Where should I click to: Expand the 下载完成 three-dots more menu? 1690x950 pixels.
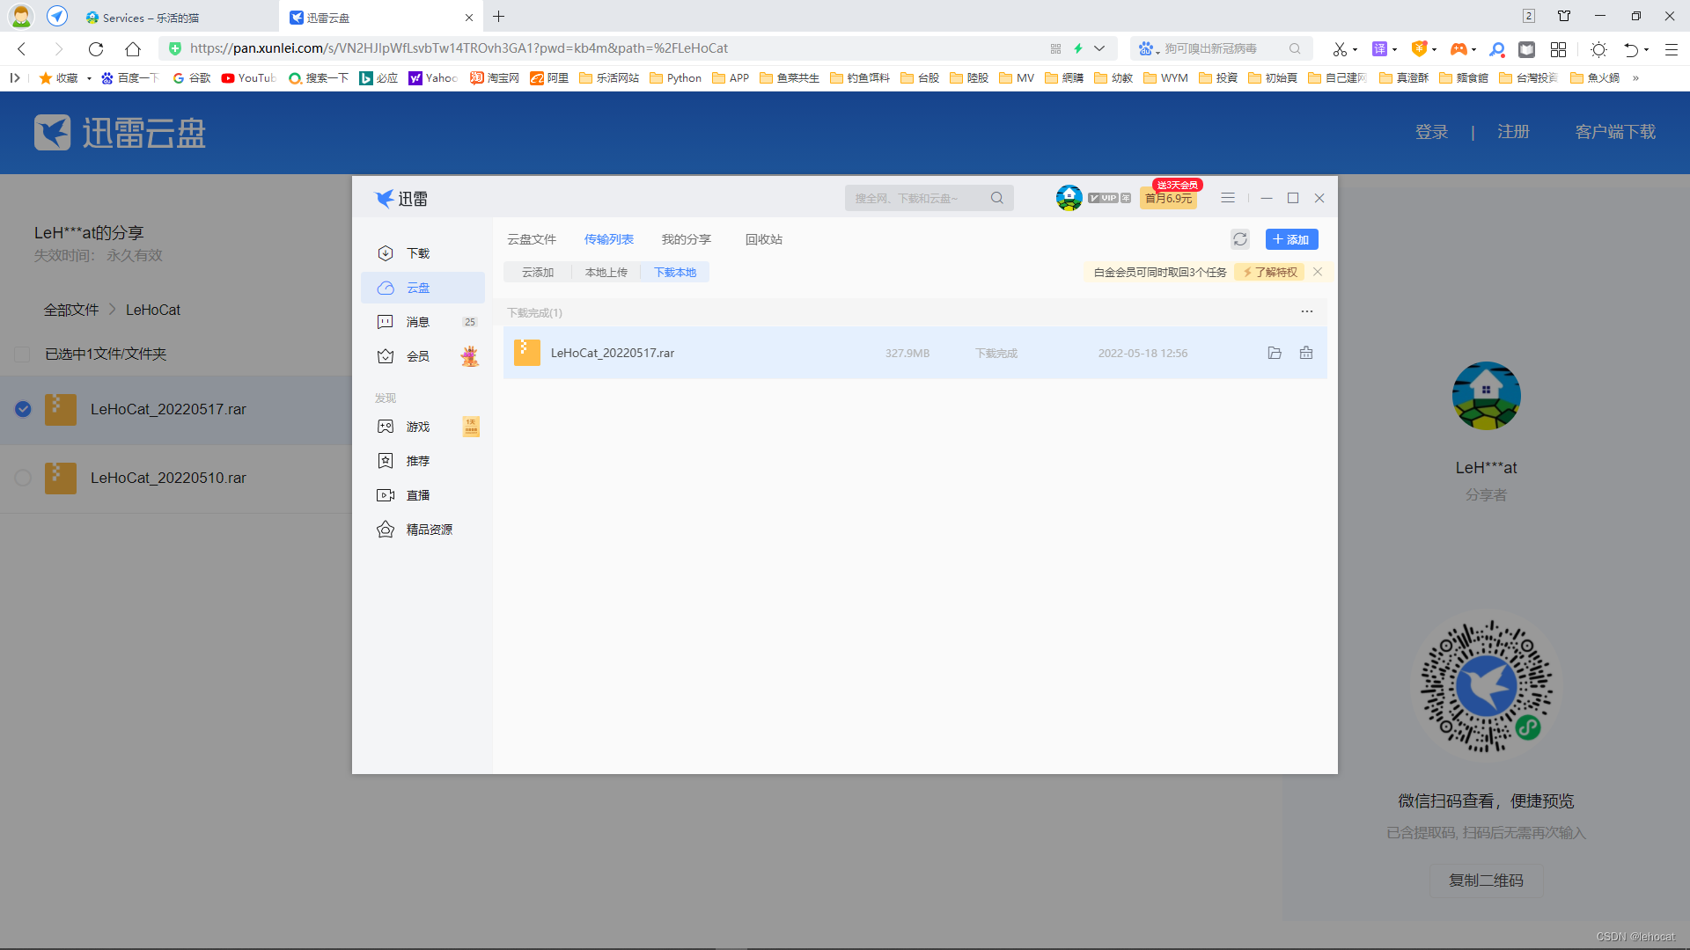coord(1307,311)
